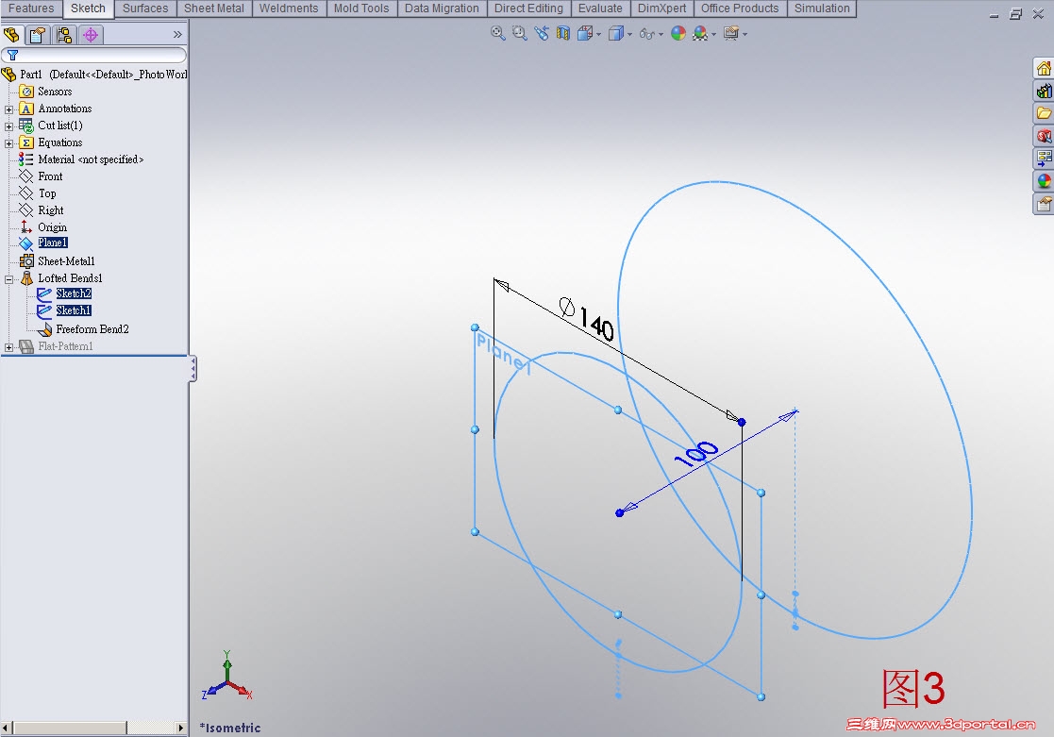Image resolution: width=1054 pixels, height=737 pixels.
Task: Click the Hide/Show Items glasses icon
Action: point(646,34)
